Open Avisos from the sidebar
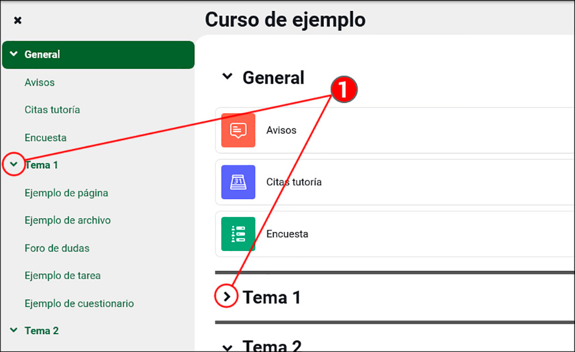The height and width of the screenshot is (352, 575). 40,83
